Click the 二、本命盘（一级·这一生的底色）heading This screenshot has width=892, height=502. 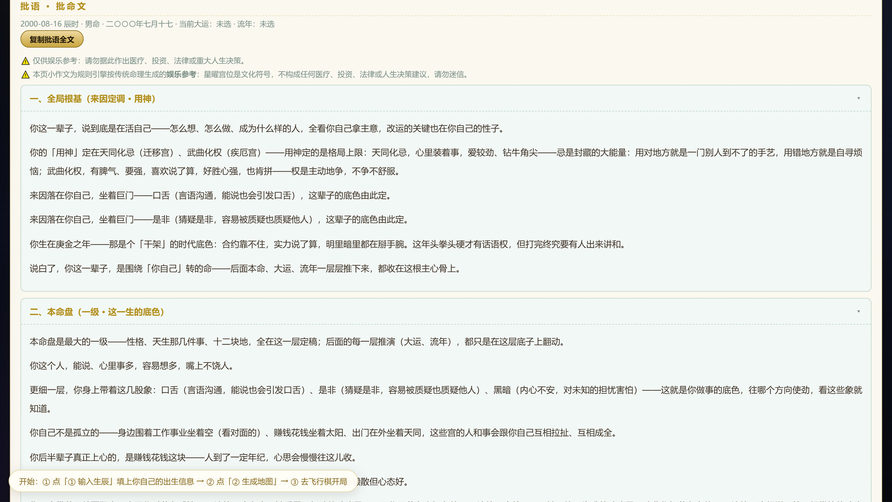[97, 312]
